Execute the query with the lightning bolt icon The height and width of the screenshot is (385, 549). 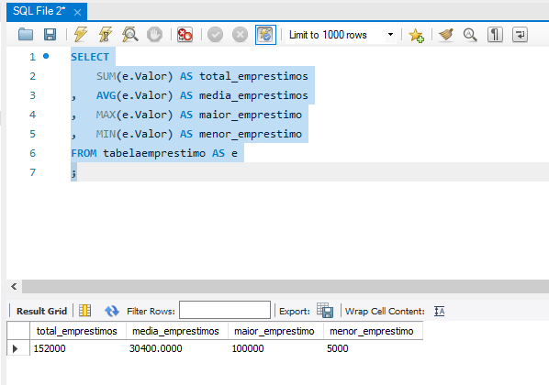click(81, 35)
